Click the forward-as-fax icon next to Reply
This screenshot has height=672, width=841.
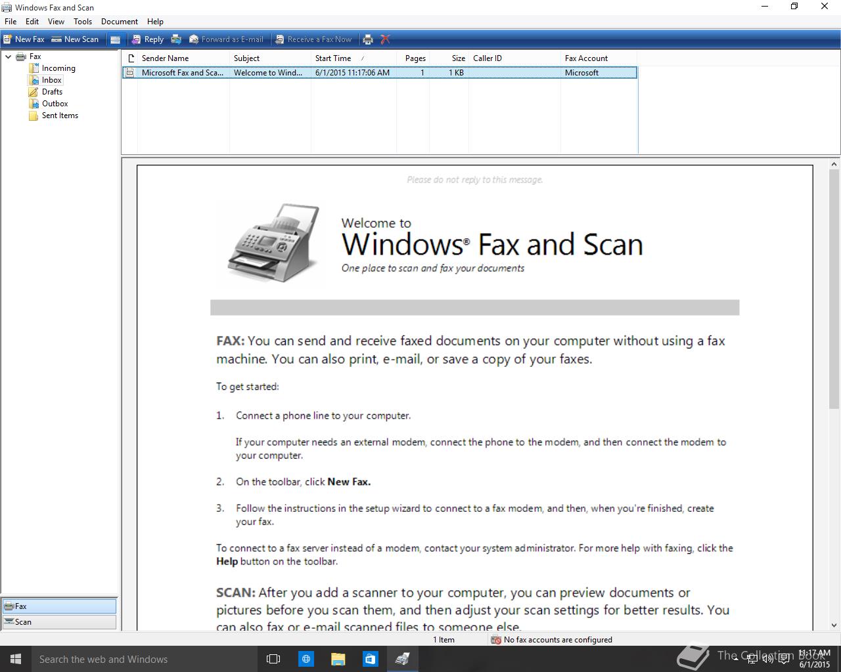[176, 39]
